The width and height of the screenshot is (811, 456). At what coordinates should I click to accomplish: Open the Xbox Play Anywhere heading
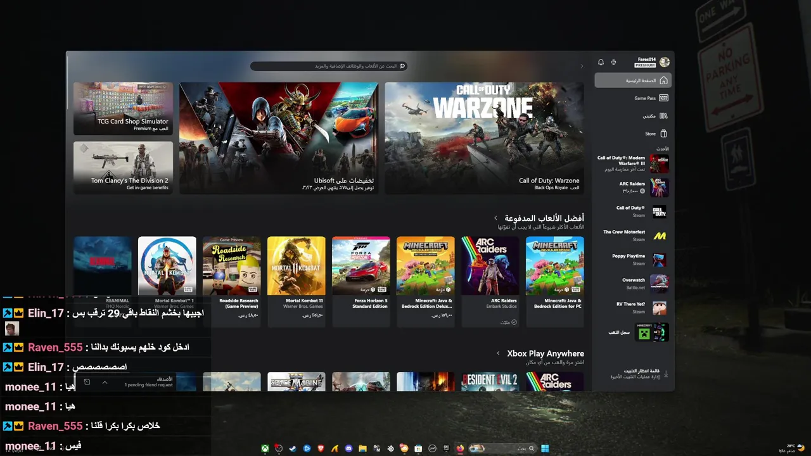pyautogui.click(x=546, y=353)
